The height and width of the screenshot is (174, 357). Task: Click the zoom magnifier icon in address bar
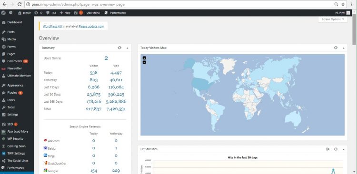(x=336, y=4)
